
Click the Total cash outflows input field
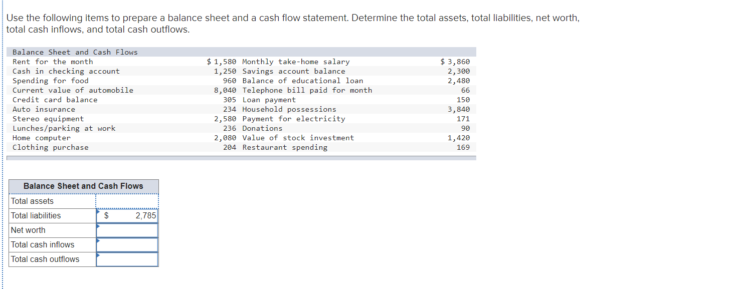click(x=127, y=259)
